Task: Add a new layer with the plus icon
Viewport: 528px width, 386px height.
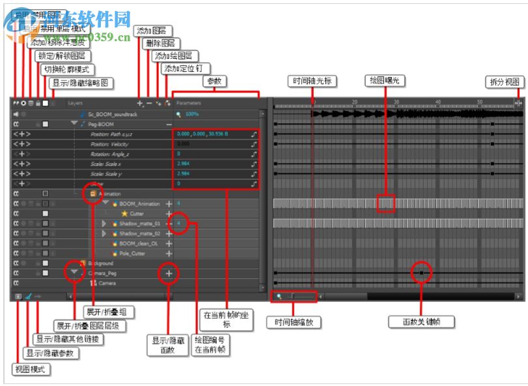Action: (x=139, y=103)
